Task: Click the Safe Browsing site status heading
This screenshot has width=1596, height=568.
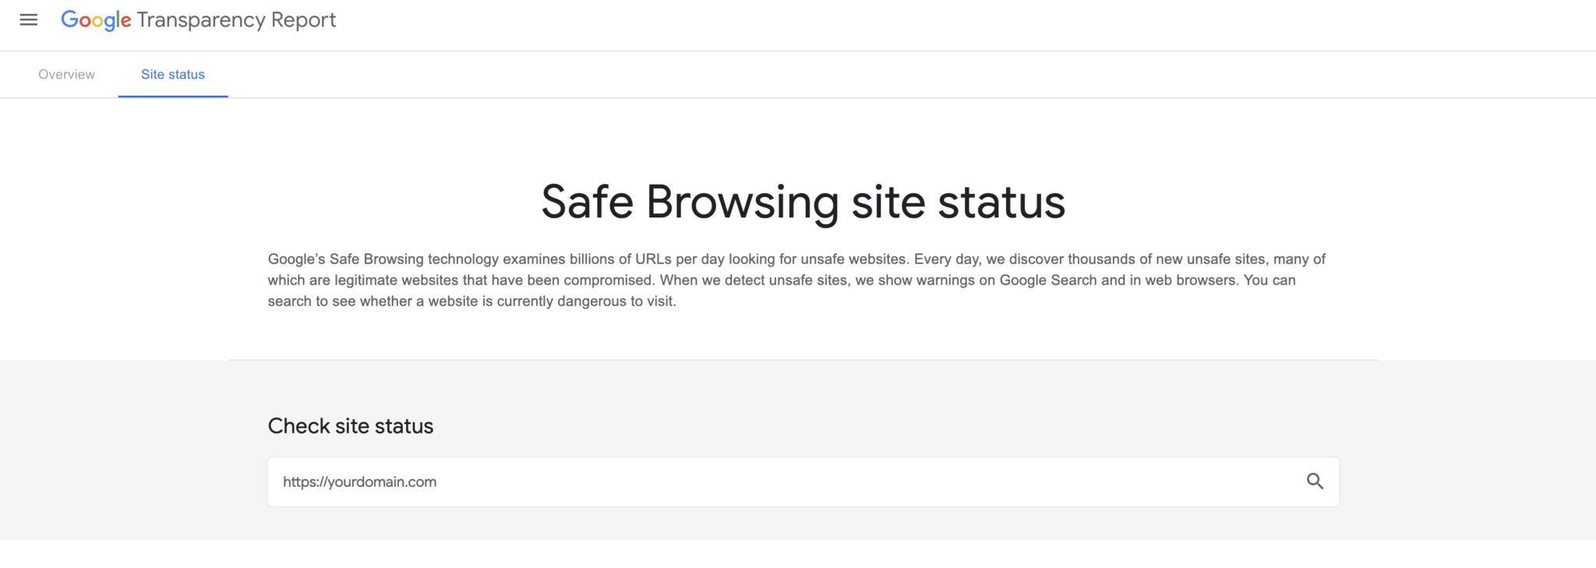Action: (x=803, y=202)
